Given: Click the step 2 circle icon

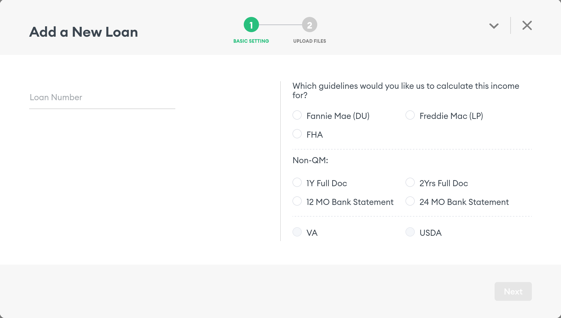Looking at the screenshot, I should tap(309, 25).
